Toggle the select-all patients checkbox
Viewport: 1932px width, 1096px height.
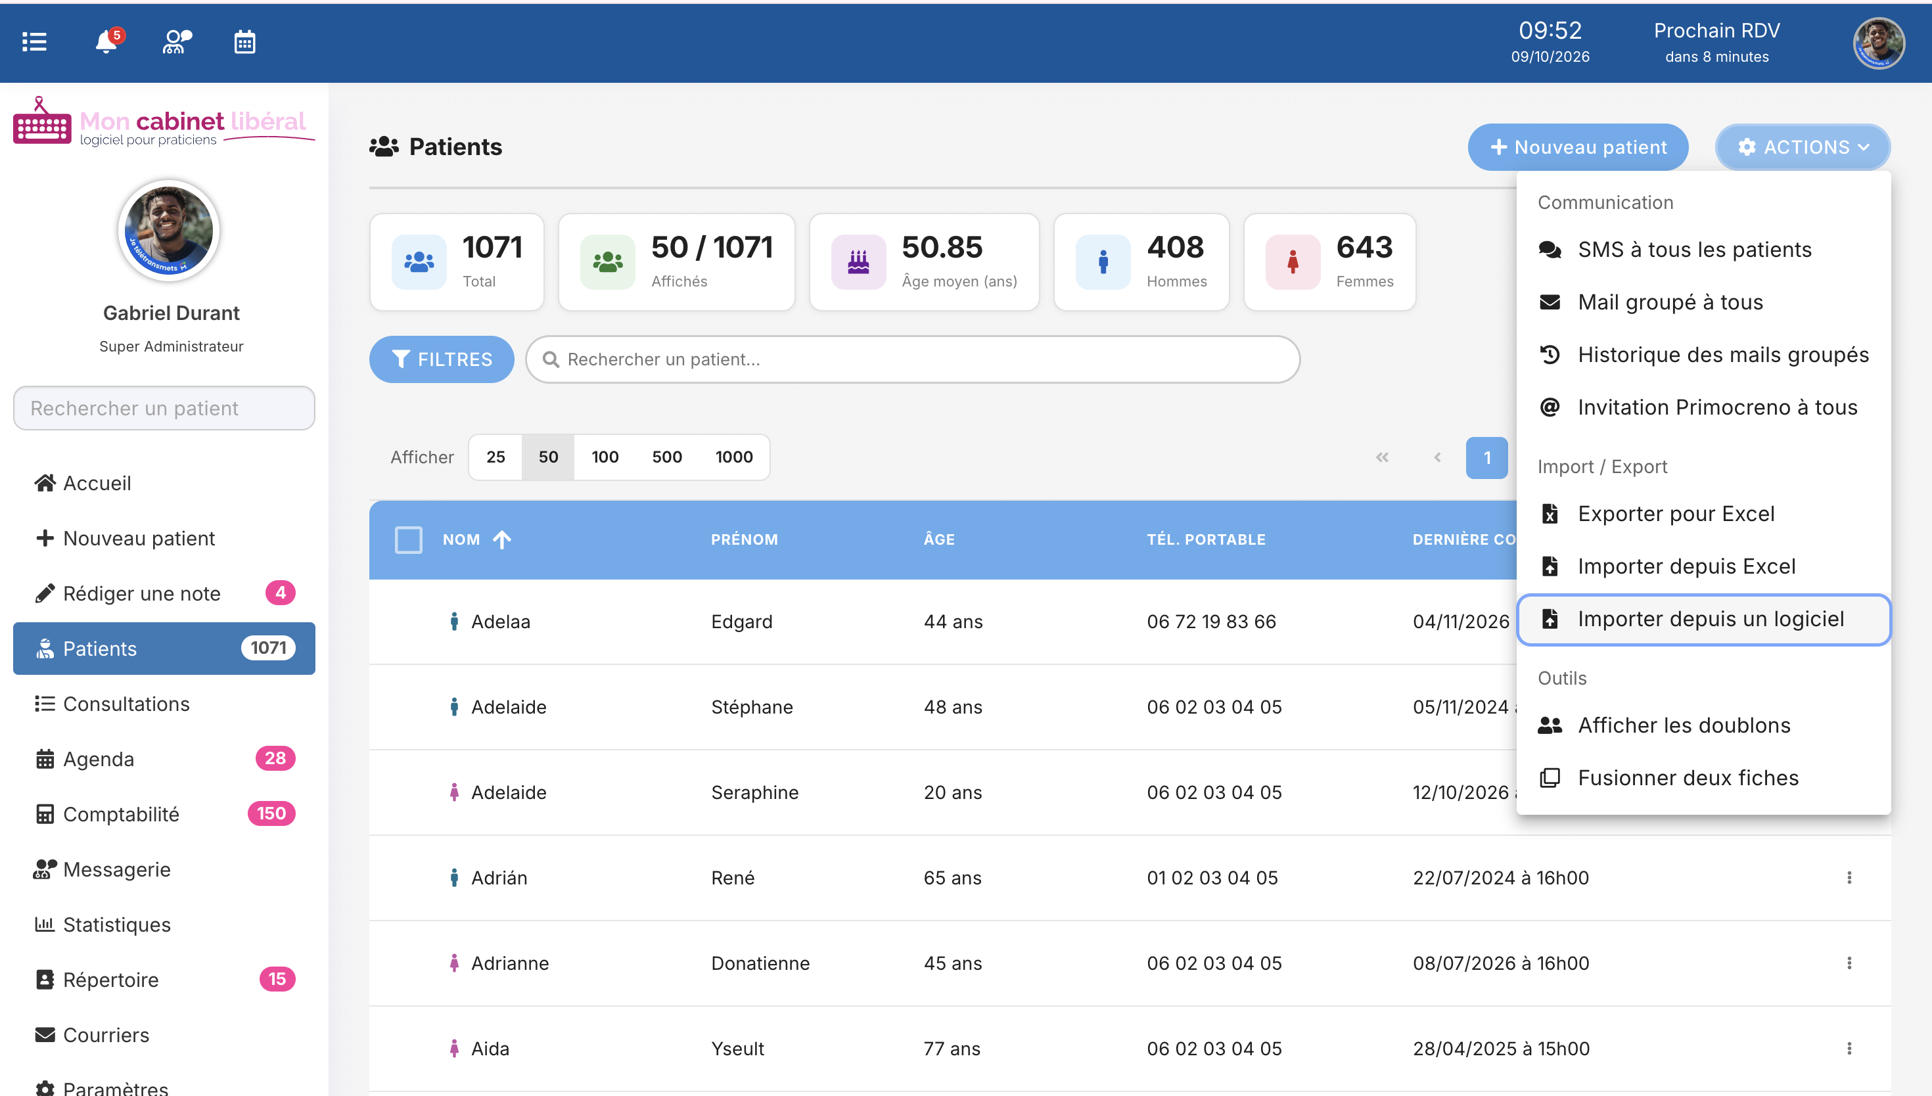click(409, 539)
